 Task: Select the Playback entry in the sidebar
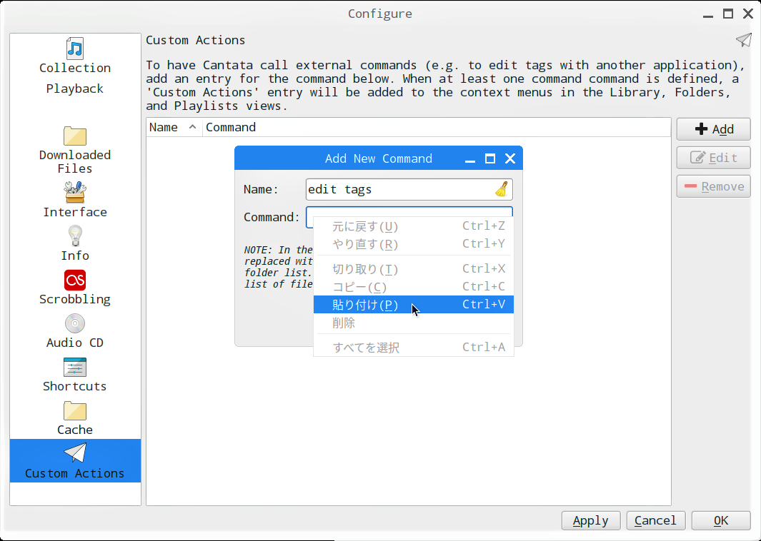[x=75, y=89]
